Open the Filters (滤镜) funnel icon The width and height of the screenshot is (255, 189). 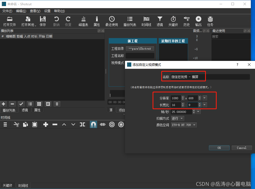click(160, 21)
